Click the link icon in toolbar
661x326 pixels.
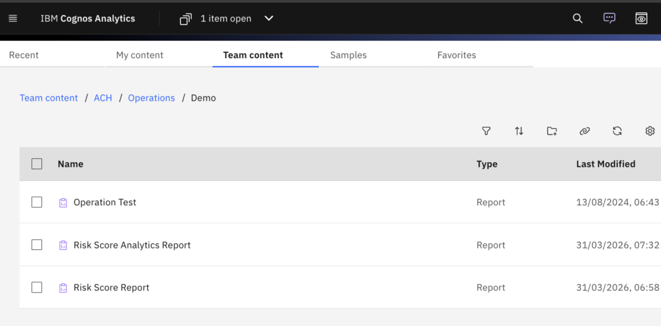click(585, 131)
